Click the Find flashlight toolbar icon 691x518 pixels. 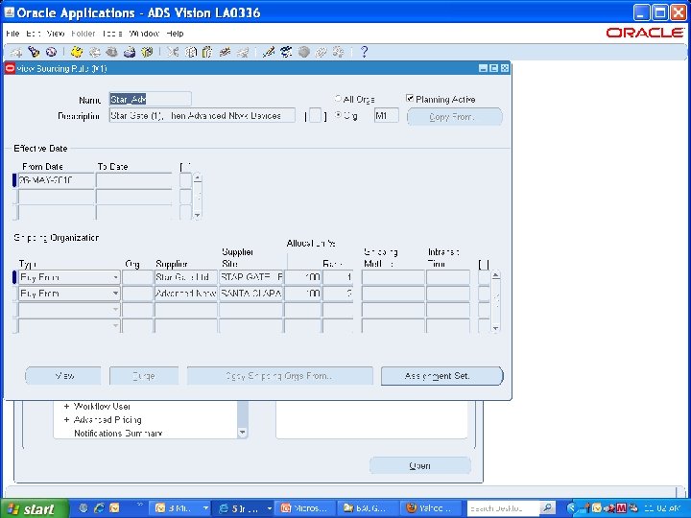(x=34, y=53)
